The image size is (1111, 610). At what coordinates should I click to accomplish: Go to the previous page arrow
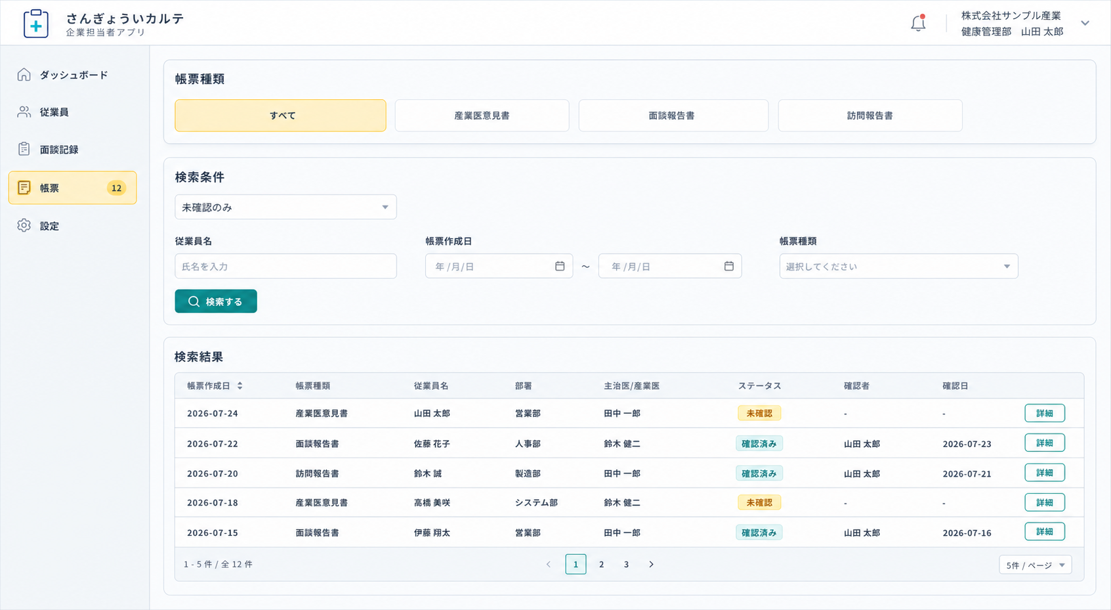[x=549, y=564]
